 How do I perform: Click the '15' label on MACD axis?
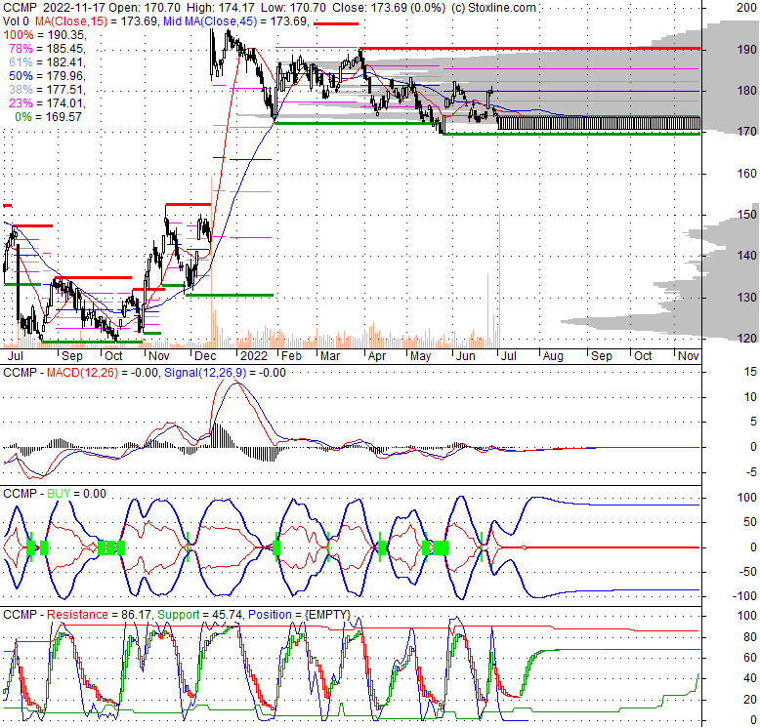[x=750, y=372]
